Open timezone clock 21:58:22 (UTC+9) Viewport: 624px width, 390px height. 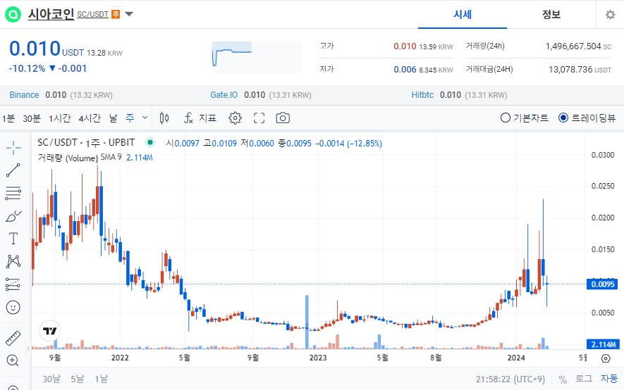[x=510, y=379]
